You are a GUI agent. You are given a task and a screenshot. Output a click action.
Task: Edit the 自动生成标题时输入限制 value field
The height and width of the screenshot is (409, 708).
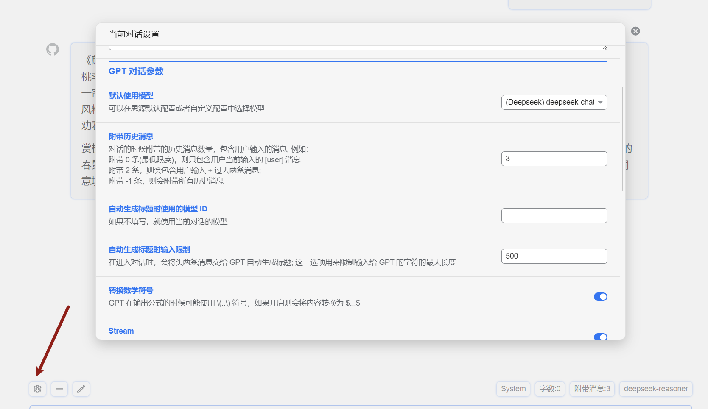(x=554, y=256)
